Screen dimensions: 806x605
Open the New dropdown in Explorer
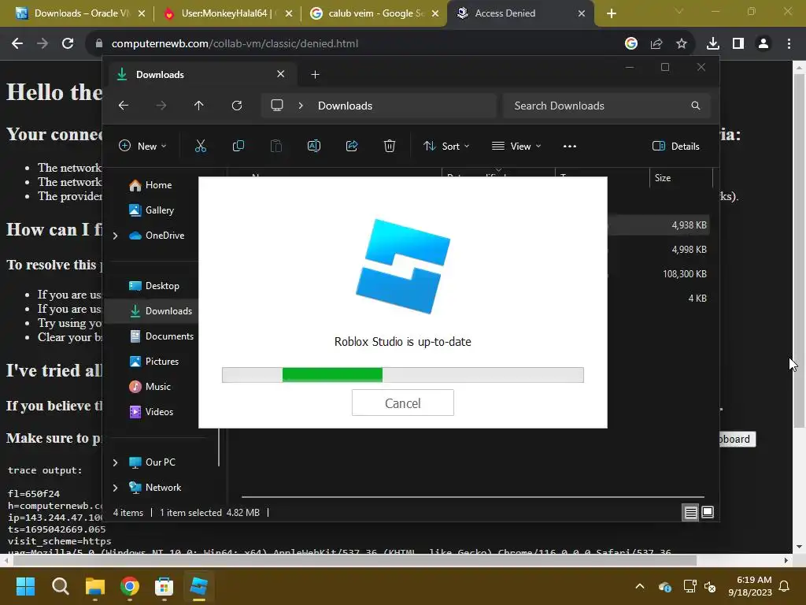click(142, 146)
